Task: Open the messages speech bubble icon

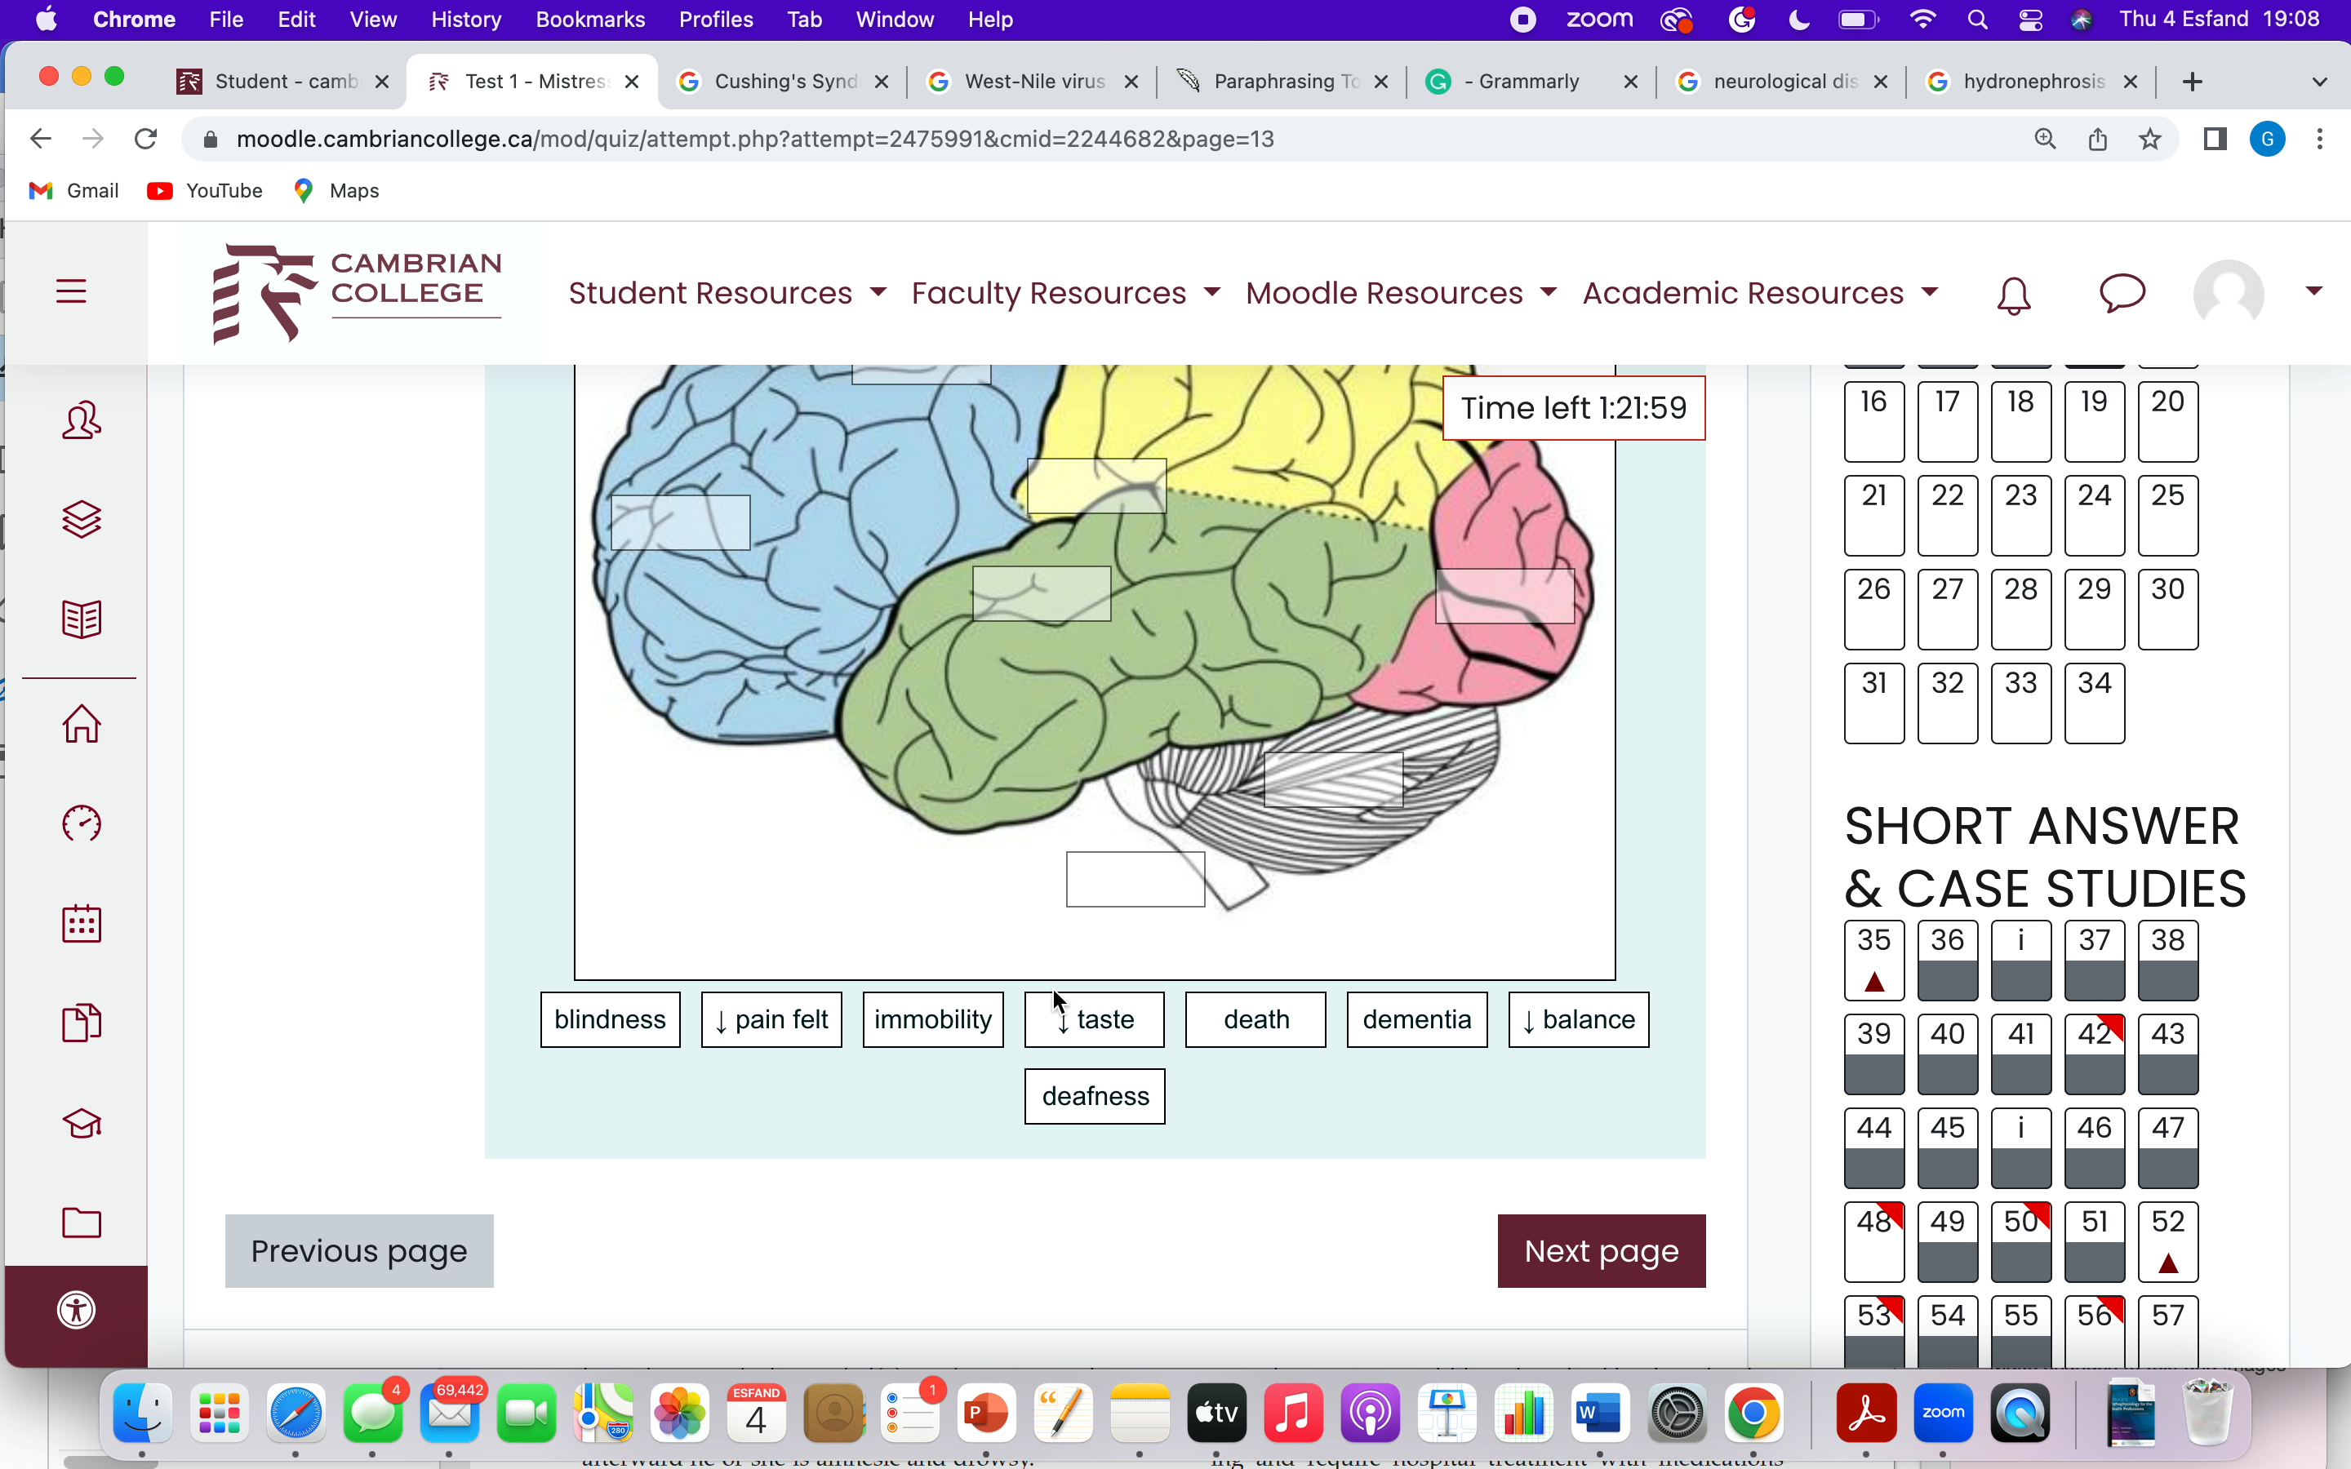Action: [2122, 292]
